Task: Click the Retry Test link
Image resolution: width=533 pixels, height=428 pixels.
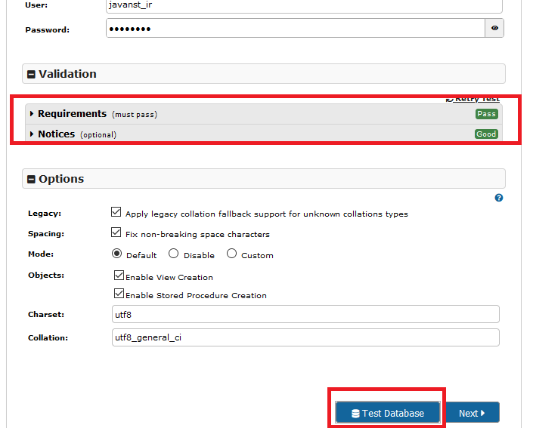Action: (473, 99)
